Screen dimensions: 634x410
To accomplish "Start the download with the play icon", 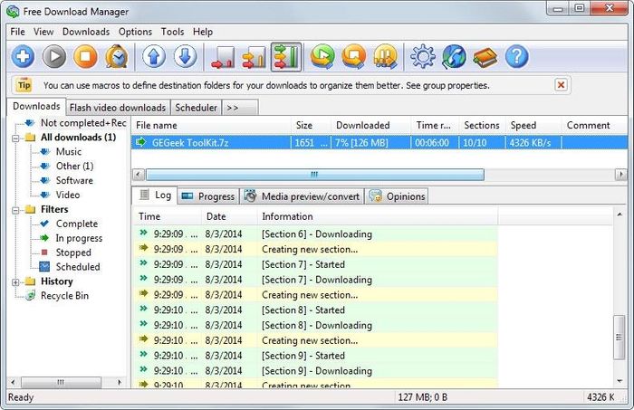I will 54,57.
